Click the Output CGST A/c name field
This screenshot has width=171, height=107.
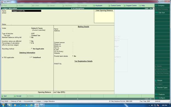point(27,11)
